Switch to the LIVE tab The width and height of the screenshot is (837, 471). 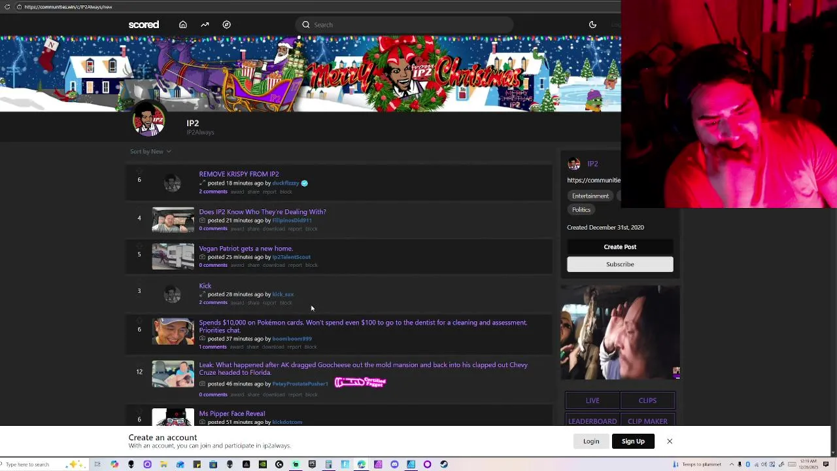click(592, 400)
